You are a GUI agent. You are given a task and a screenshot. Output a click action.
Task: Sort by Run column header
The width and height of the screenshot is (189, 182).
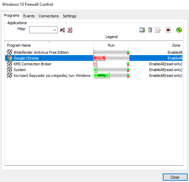(x=111, y=45)
